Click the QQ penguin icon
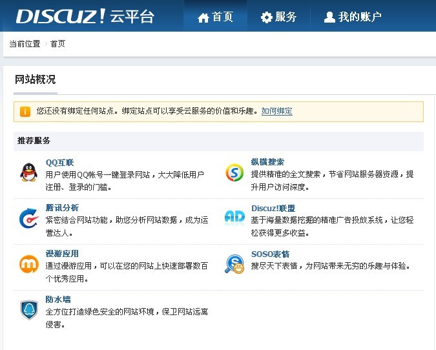This screenshot has height=350, width=436. (x=28, y=172)
